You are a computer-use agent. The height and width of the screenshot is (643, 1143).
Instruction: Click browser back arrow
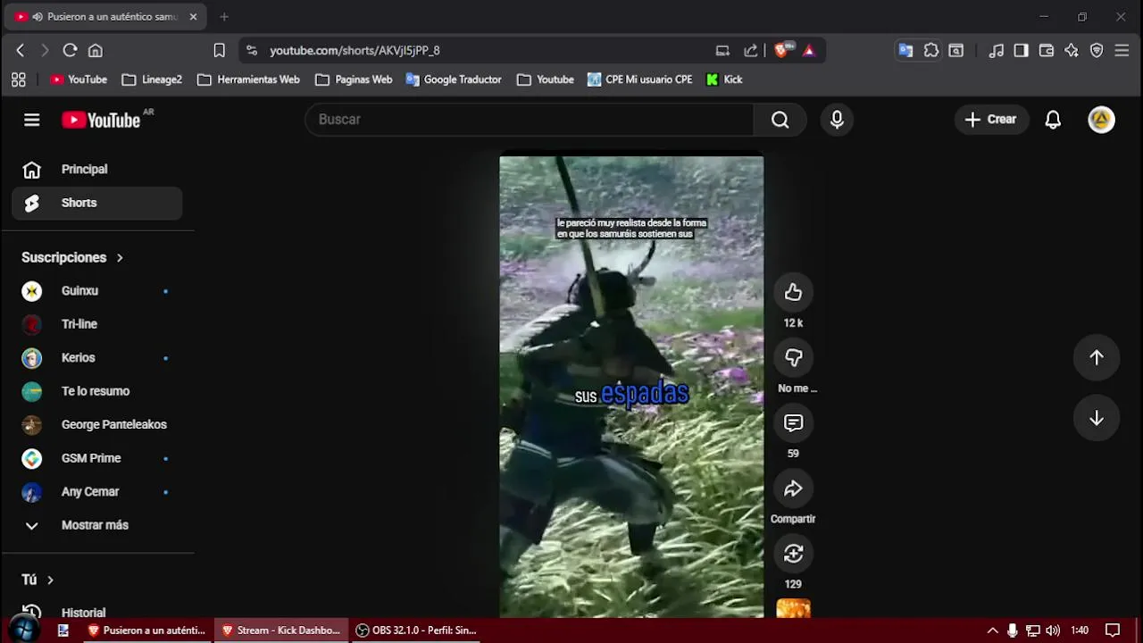click(x=21, y=51)
